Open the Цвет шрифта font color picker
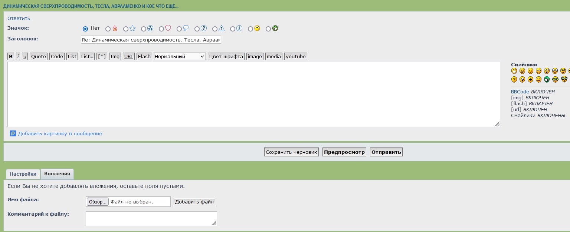 (x=226, y=56)
